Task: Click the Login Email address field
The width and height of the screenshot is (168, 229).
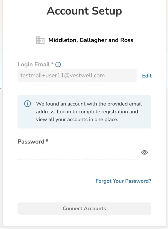Action: [x=77, y=75]
